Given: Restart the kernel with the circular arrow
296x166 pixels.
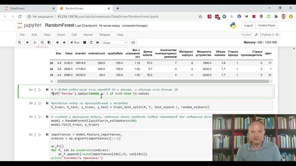Looking at the screenshot, I should [91, 42].
